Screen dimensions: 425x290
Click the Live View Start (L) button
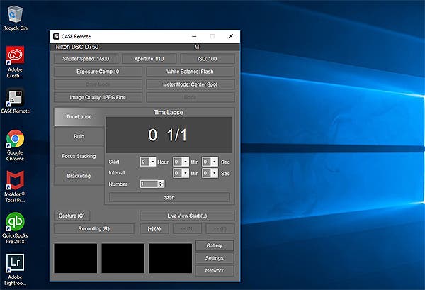[x=187, y=216]
